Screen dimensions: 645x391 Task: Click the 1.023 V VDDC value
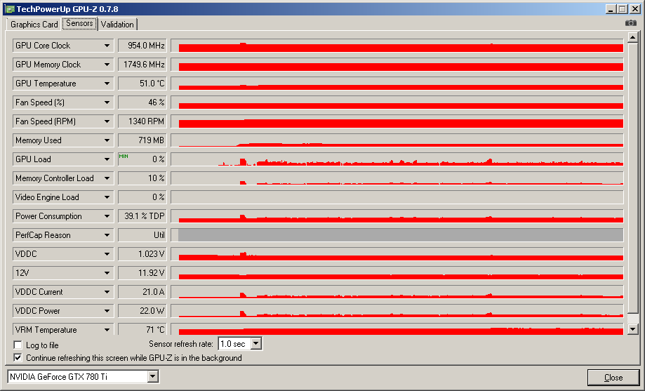142,254
